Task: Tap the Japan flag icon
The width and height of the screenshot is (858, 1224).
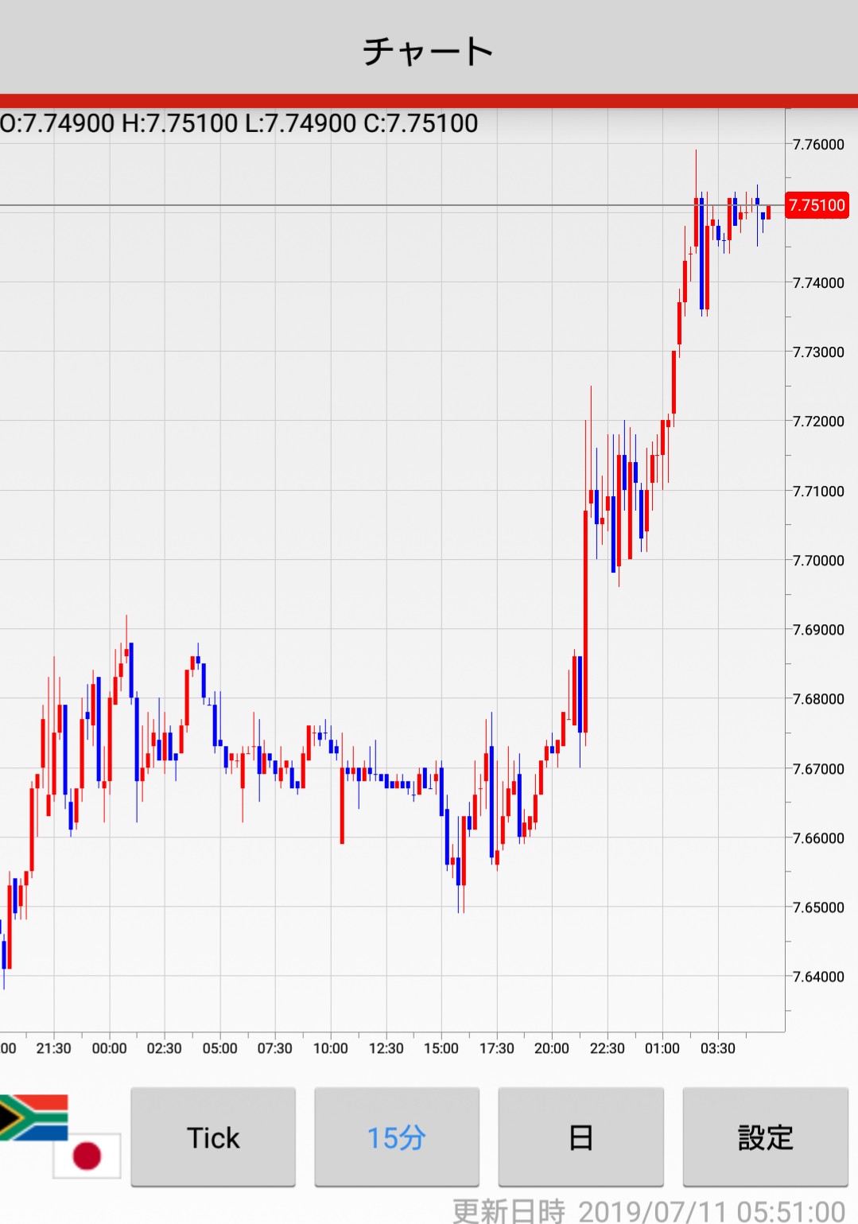Action: point(87,1156)
